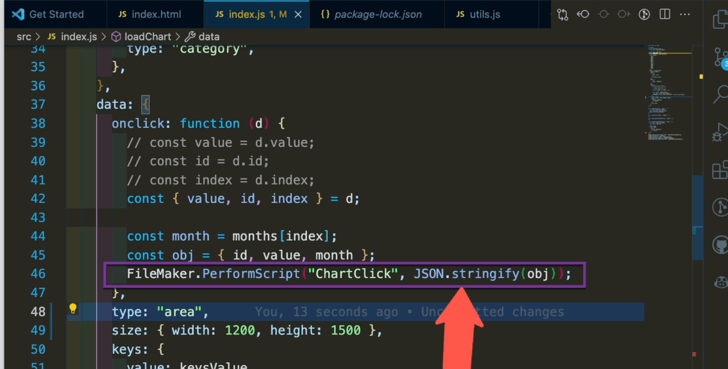
Task: Go to previous change arrow icon
Action: [x=583, y=14]
